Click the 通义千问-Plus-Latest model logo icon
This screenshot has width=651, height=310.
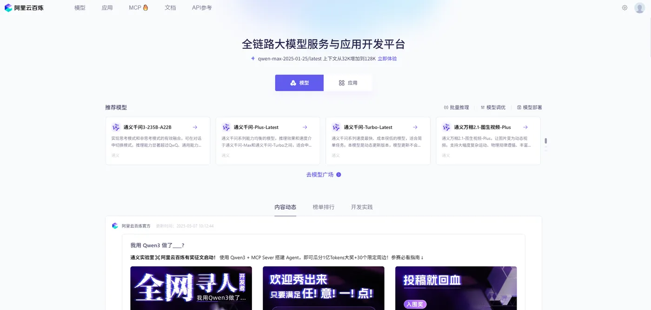click(226, 127)
